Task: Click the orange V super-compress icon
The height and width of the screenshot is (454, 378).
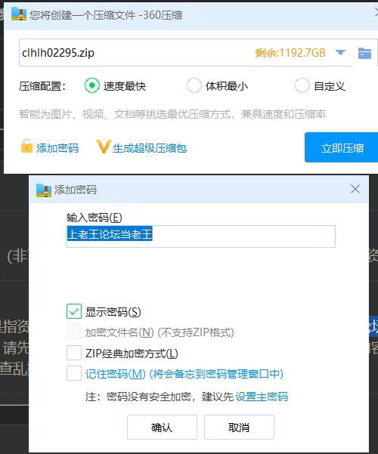Action: (104, 147)
